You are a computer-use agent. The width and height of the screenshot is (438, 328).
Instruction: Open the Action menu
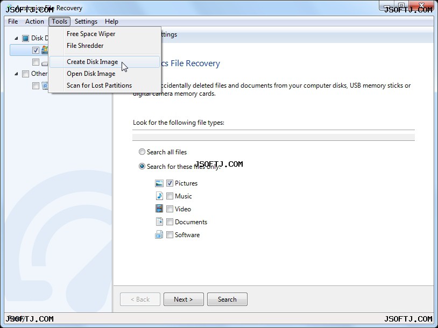[x=34, y=22]
